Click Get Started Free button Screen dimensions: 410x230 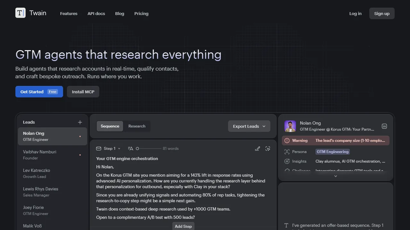pos(39,92)
